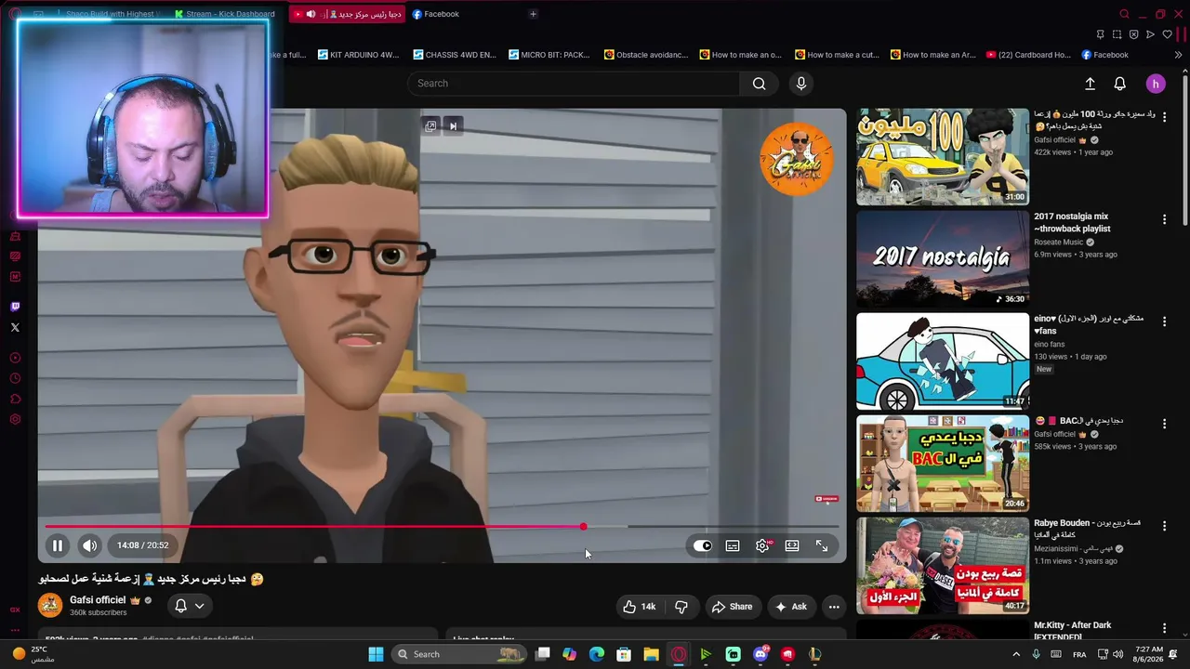Open the (22) Cardboard Ho... bookmark
Screen dimensions: 1190x669
click(1028, 55)
